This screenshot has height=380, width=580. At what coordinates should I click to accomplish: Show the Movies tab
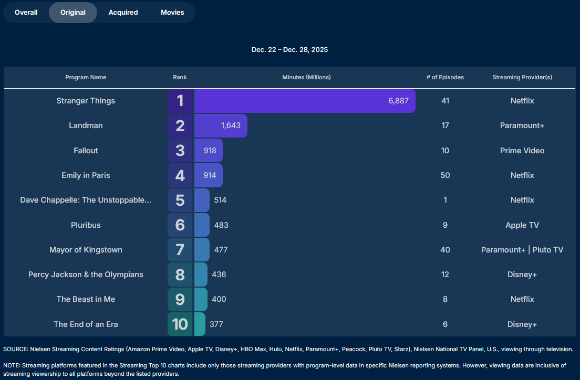pyautogui.click(x=172, y=13)
